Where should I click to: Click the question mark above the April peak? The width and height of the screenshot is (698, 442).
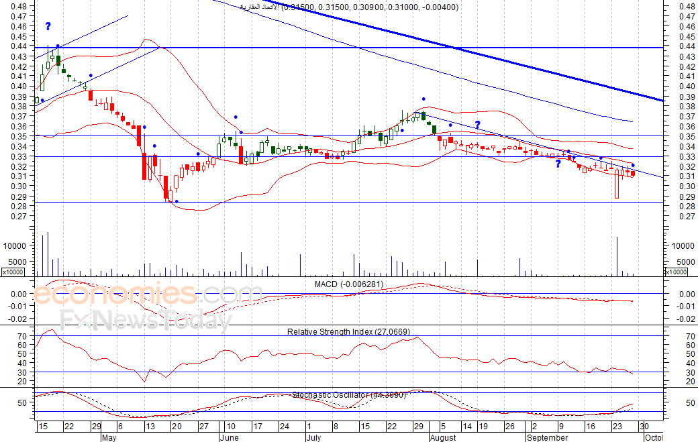point(48,26)
